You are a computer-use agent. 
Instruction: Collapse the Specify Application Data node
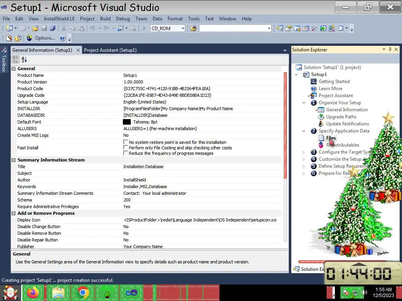304,131
